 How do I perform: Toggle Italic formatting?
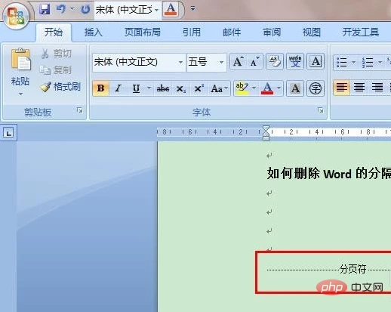118,88
